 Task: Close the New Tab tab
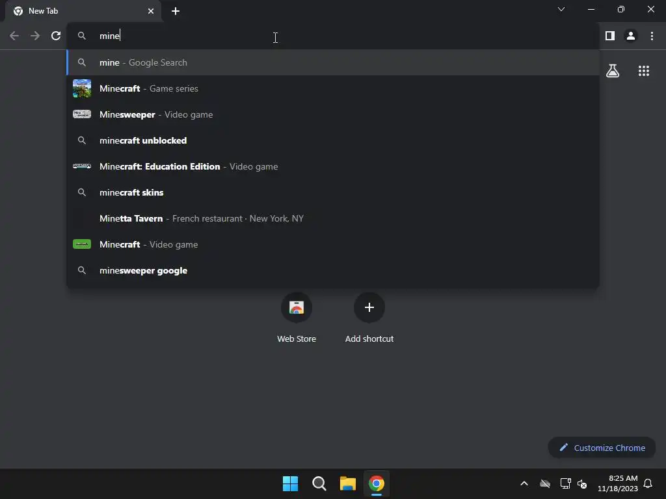[x=151, y=11]
